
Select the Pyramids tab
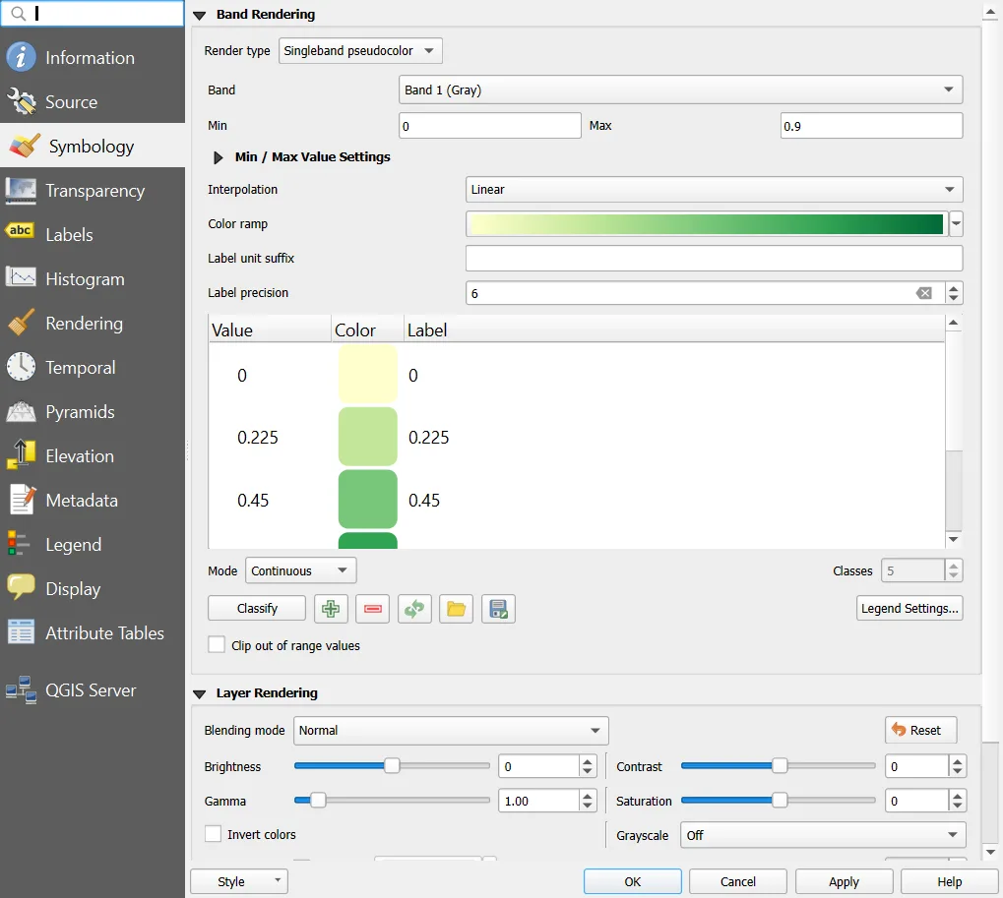(93, 411)
